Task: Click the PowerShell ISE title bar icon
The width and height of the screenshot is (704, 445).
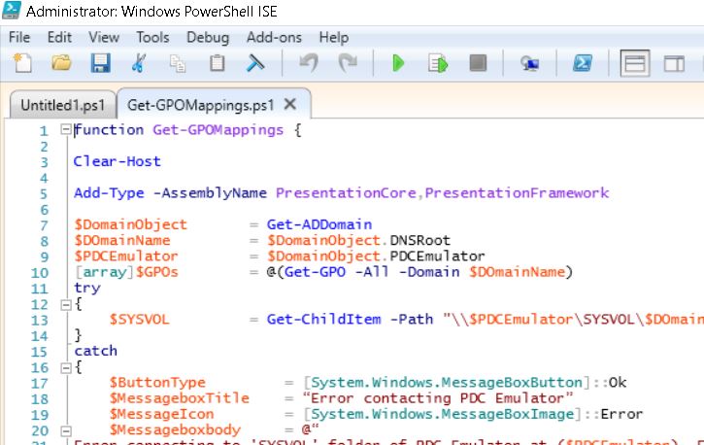Action: tap(12, 10)
